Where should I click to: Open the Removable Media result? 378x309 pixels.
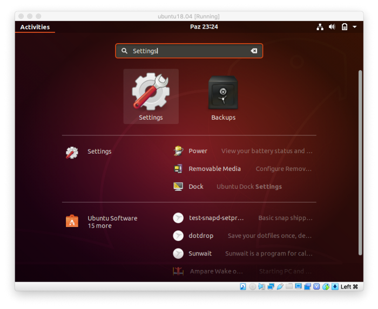tap(243, 169)
